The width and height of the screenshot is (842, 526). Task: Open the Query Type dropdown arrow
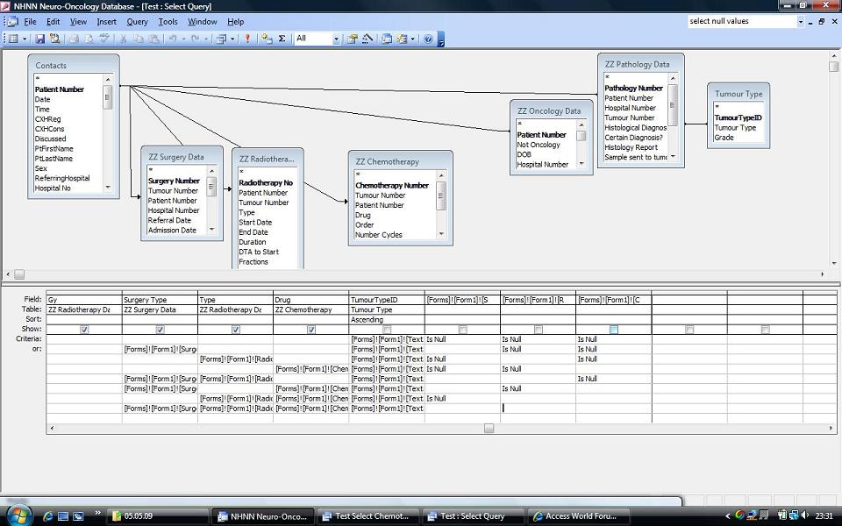pyautogui.click(x=232, y=39)
